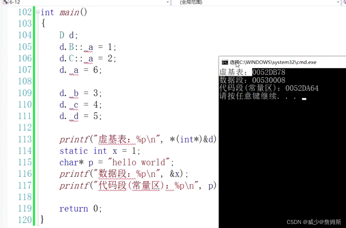Click printf with 数据段 on line 116

coord(124,174)
